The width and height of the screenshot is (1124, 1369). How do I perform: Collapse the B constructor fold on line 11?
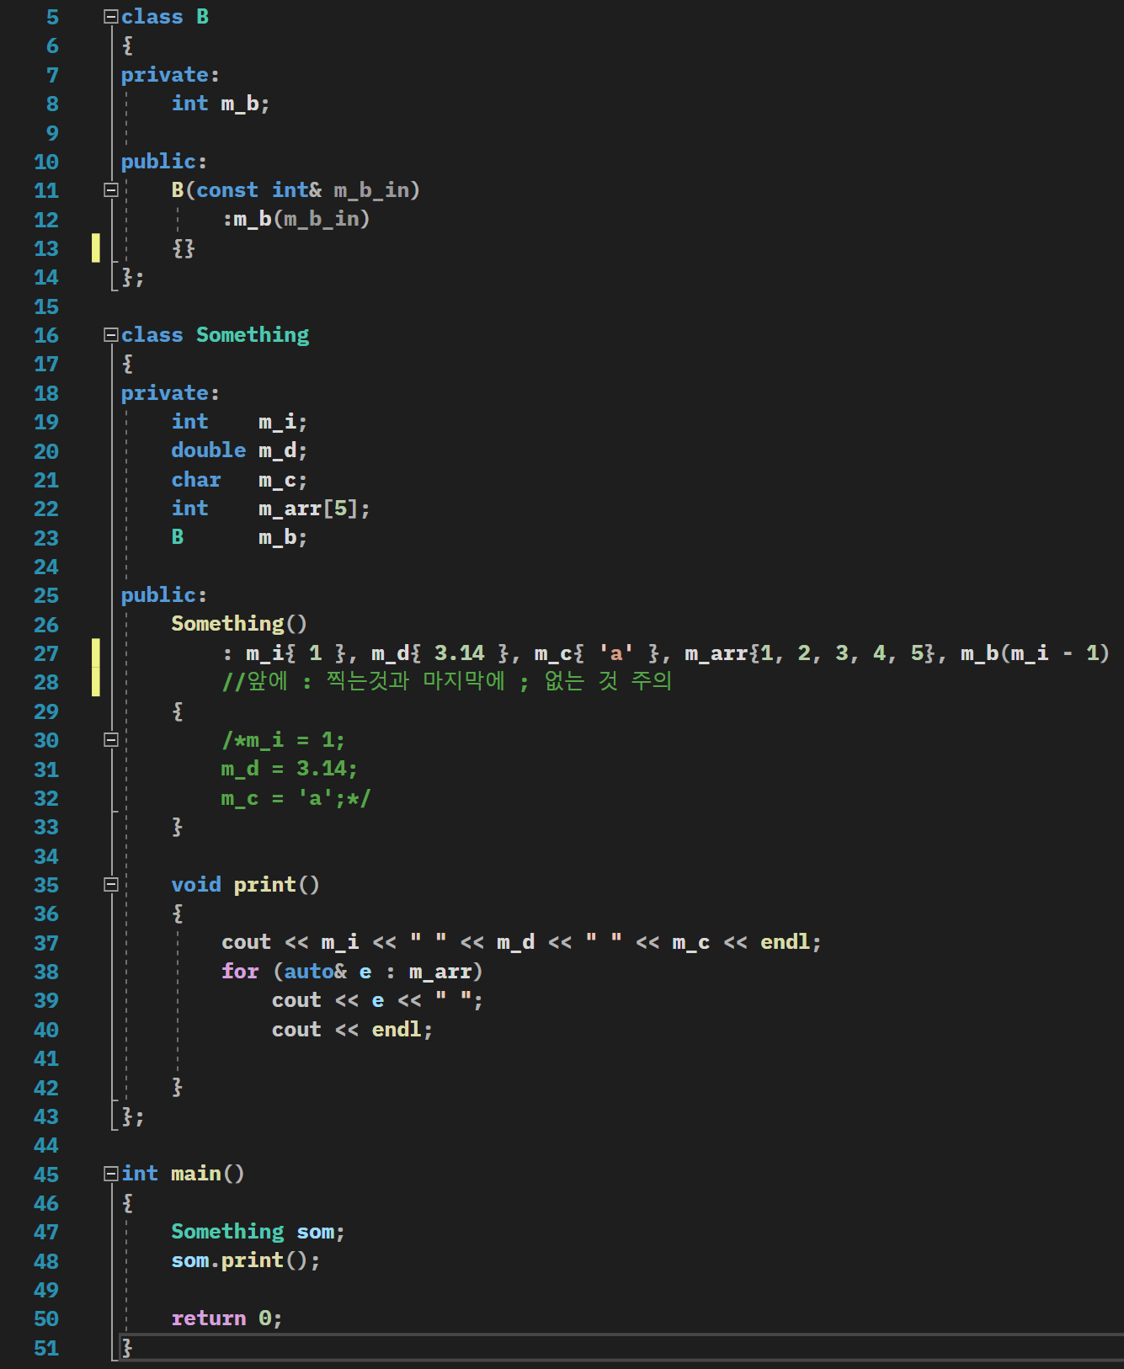pos(110,190)
